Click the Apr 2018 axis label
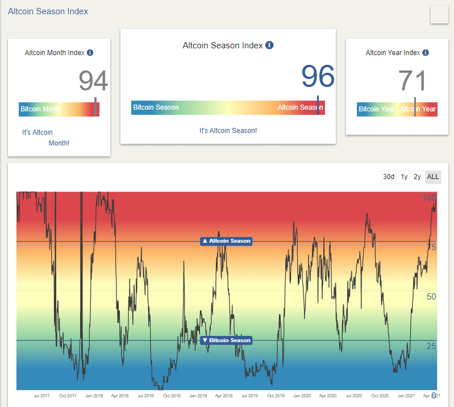This screenshot has height=407, width=454. pyautogui.click(x=119, y=396)
